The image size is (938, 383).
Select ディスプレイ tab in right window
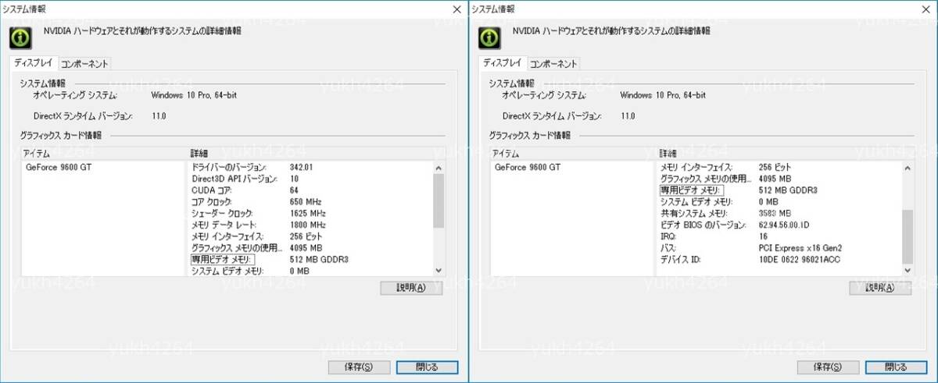(x=503, y=62)
